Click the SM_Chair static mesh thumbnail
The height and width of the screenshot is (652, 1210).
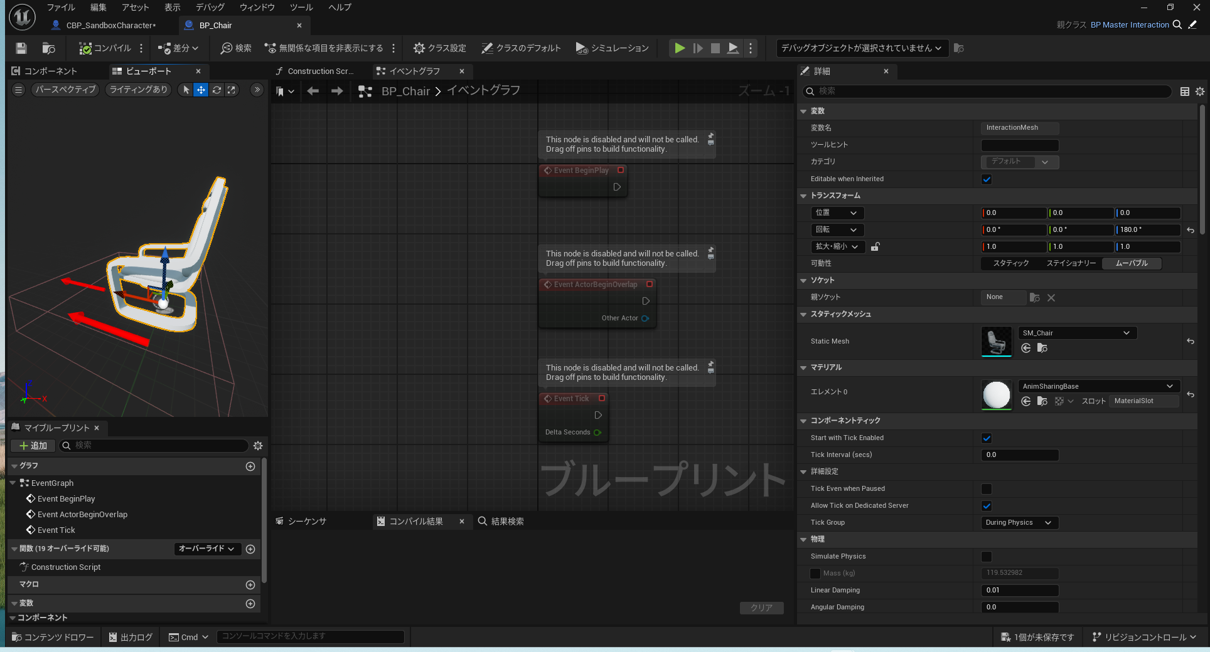(997, 342)
